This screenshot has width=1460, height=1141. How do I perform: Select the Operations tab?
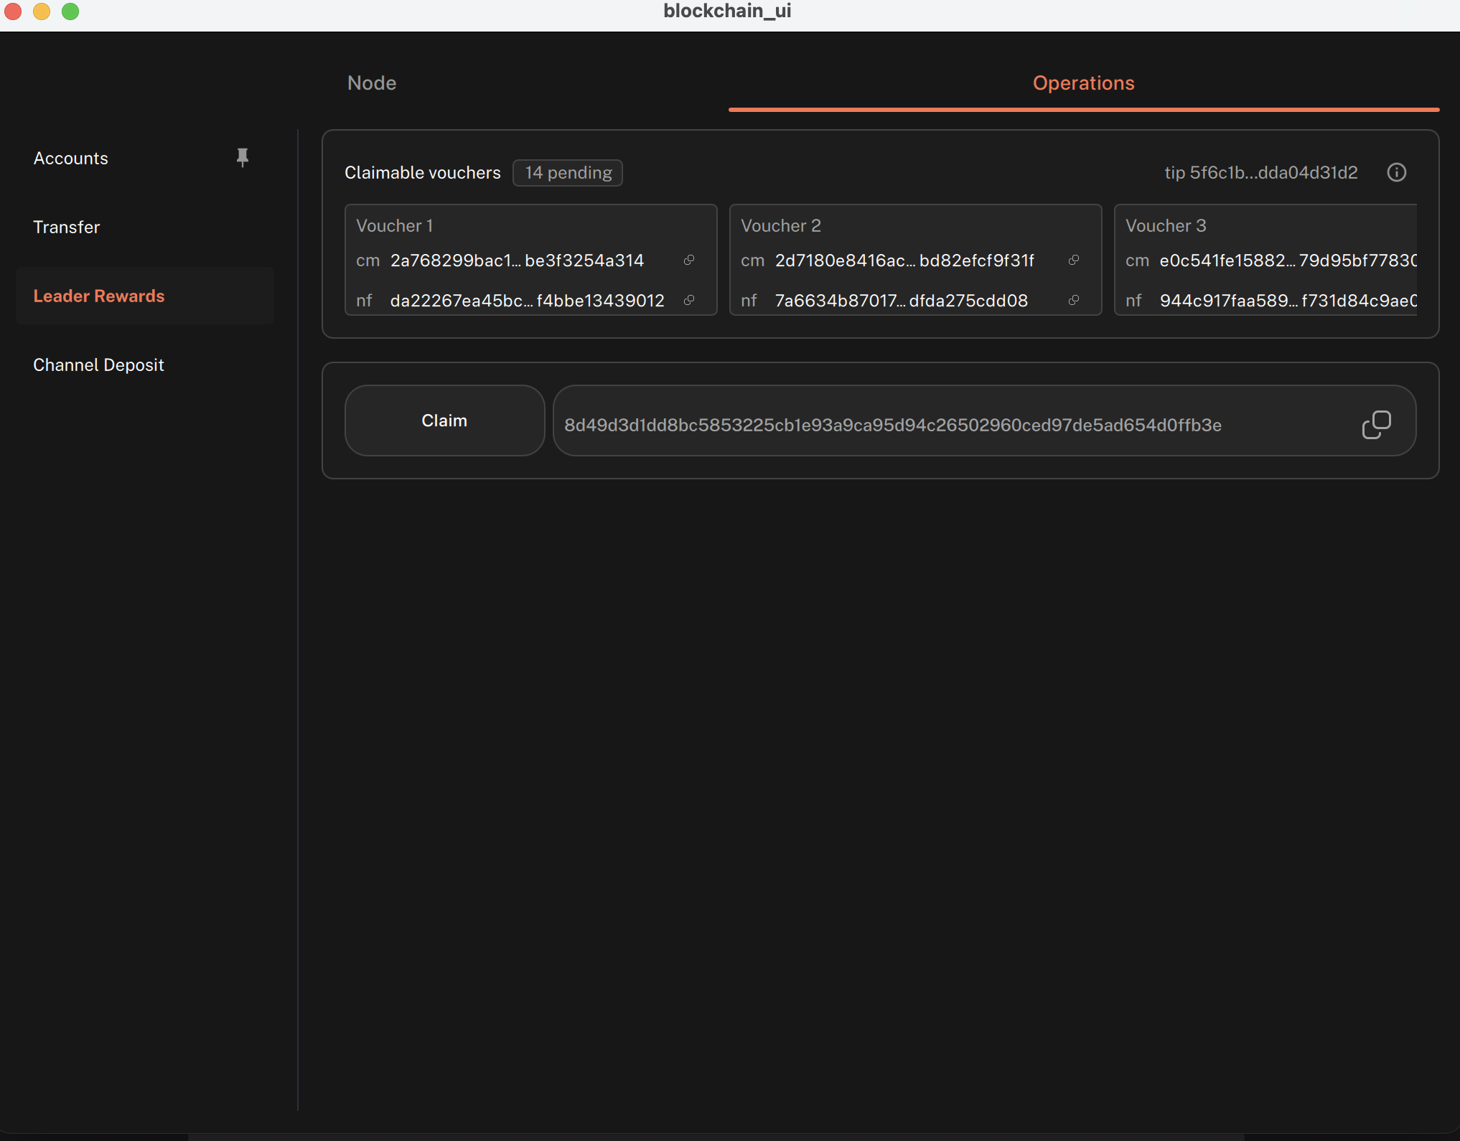(x=1083, y=83)
